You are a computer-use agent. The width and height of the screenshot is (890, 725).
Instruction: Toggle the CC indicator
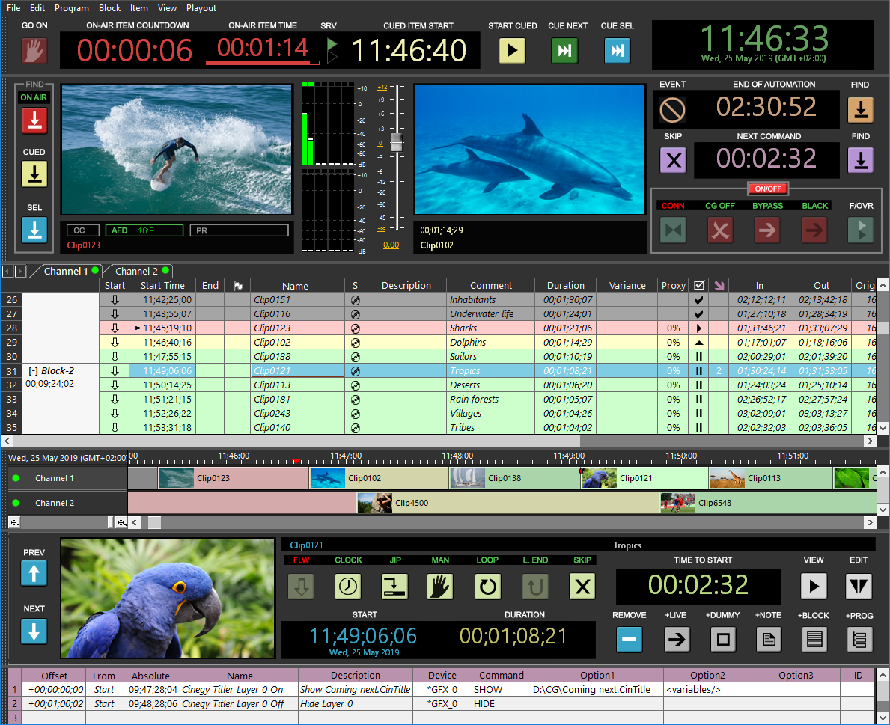(x=83, y=230)
